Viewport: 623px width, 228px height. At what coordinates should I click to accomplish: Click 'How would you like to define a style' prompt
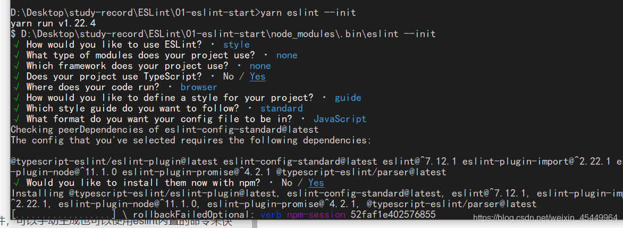tap(170, 98)
